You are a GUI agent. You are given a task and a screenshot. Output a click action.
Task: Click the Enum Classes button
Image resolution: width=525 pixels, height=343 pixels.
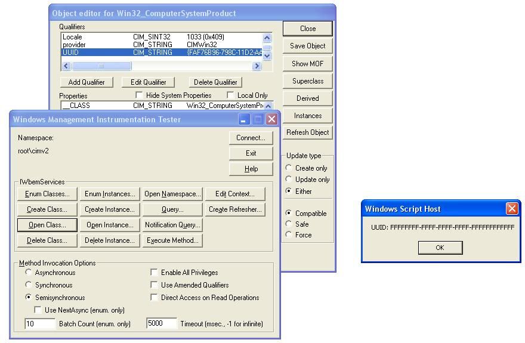pos(47,194)
